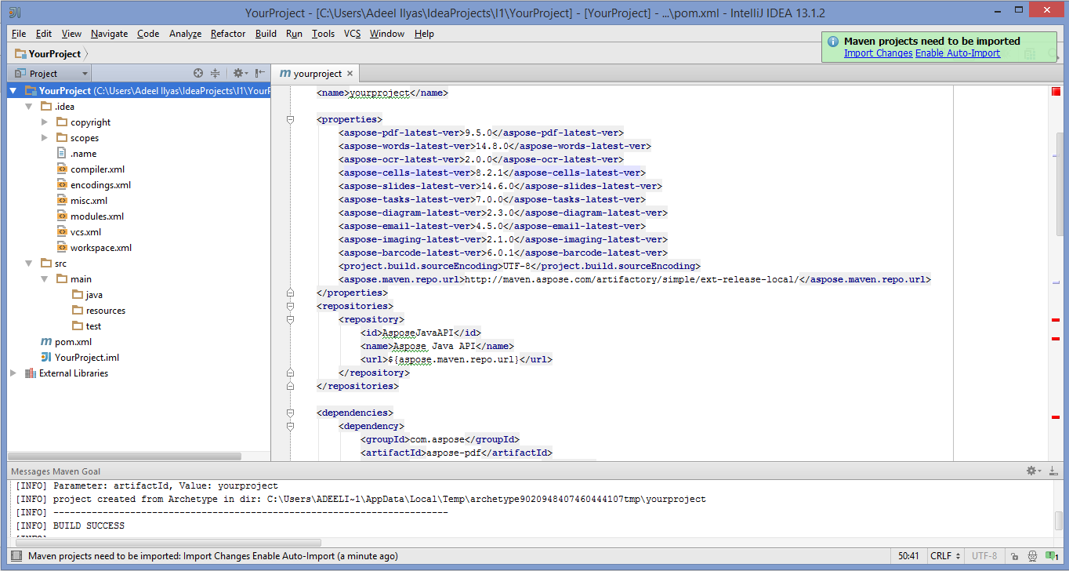The image size is (1069, 571).
Task: Click Project panel horizontal scrollbar
Action: click(125, 455)
